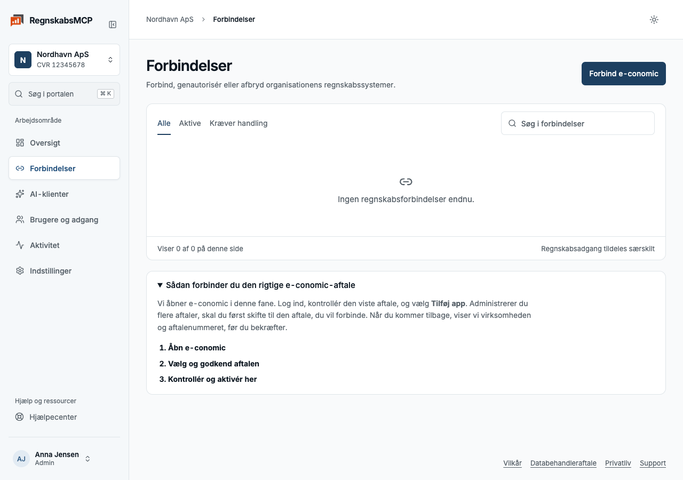Click the Brugere og adgang people icon

click(20, 220)
